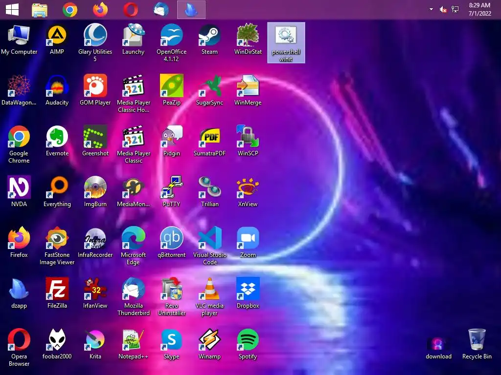Select the Audacity shortcut
The width and height of the screenshot is (501, 375).
coord(57,90)
